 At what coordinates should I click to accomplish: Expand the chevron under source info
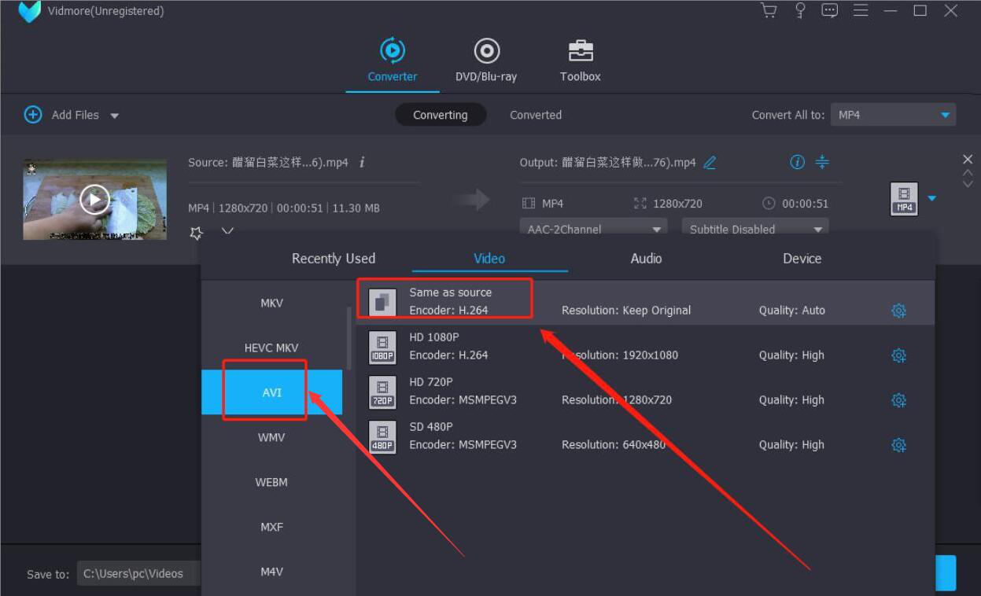(227, 231)
